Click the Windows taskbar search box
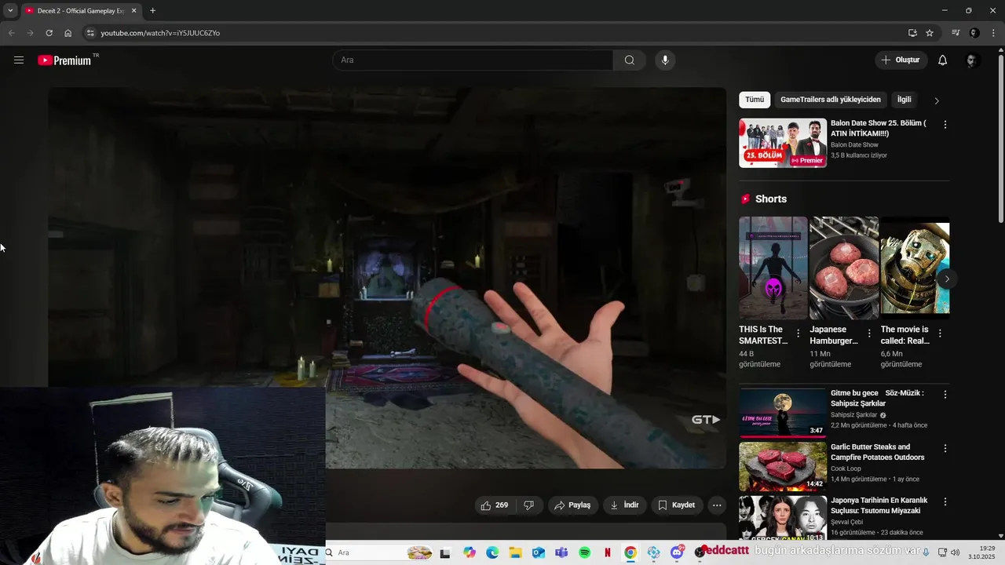 [x=380, y=552]
